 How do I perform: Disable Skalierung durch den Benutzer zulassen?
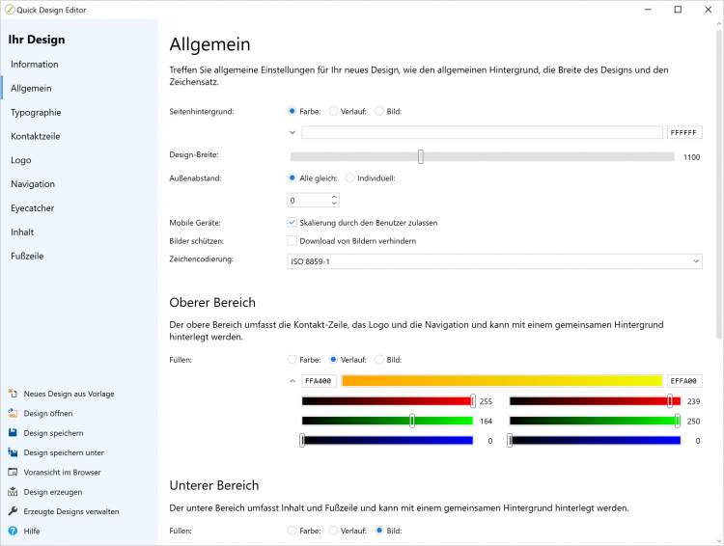292,222
